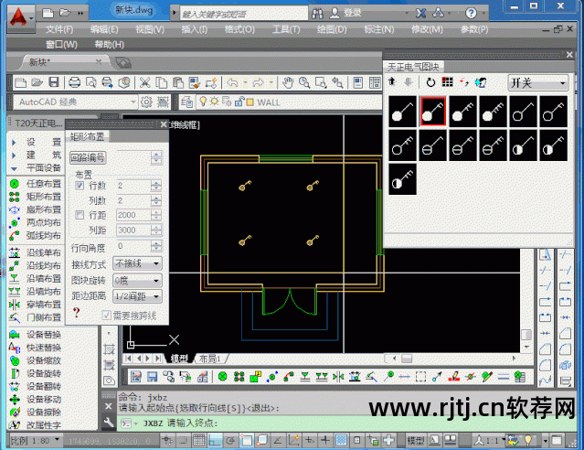Screen dimensions: 584x450
Task: Select the Pan hand tool
Action: tap(288, 82)
